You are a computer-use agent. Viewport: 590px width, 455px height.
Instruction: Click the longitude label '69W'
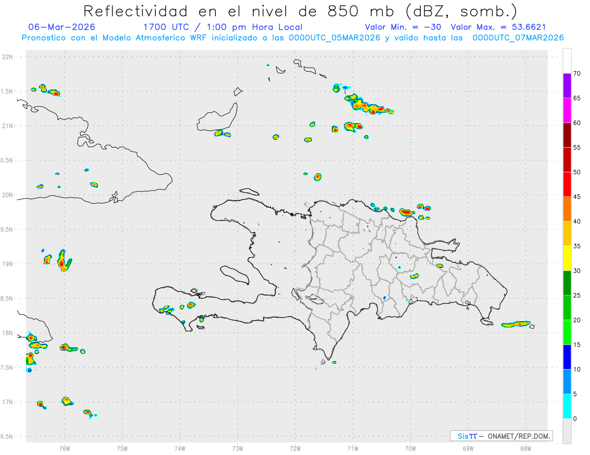468,448
